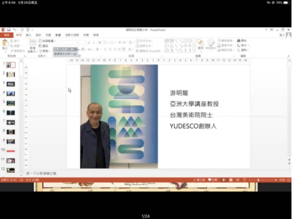Click the Sign in (登入) link
The height and width of the screenshot is (219, 292).
pos(282,35)
